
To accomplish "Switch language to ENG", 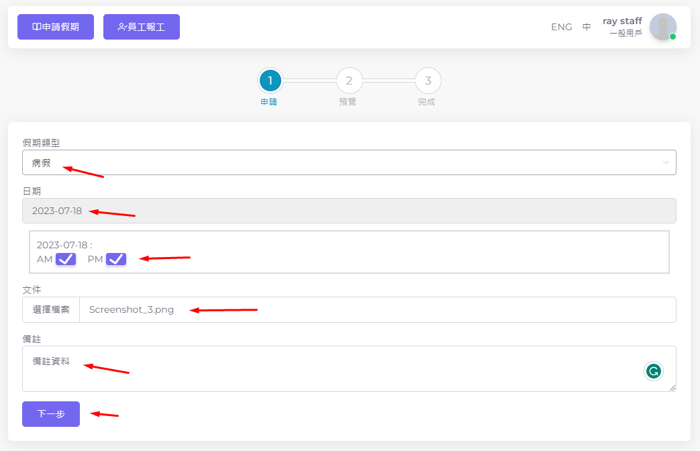I will click(562, 27).
